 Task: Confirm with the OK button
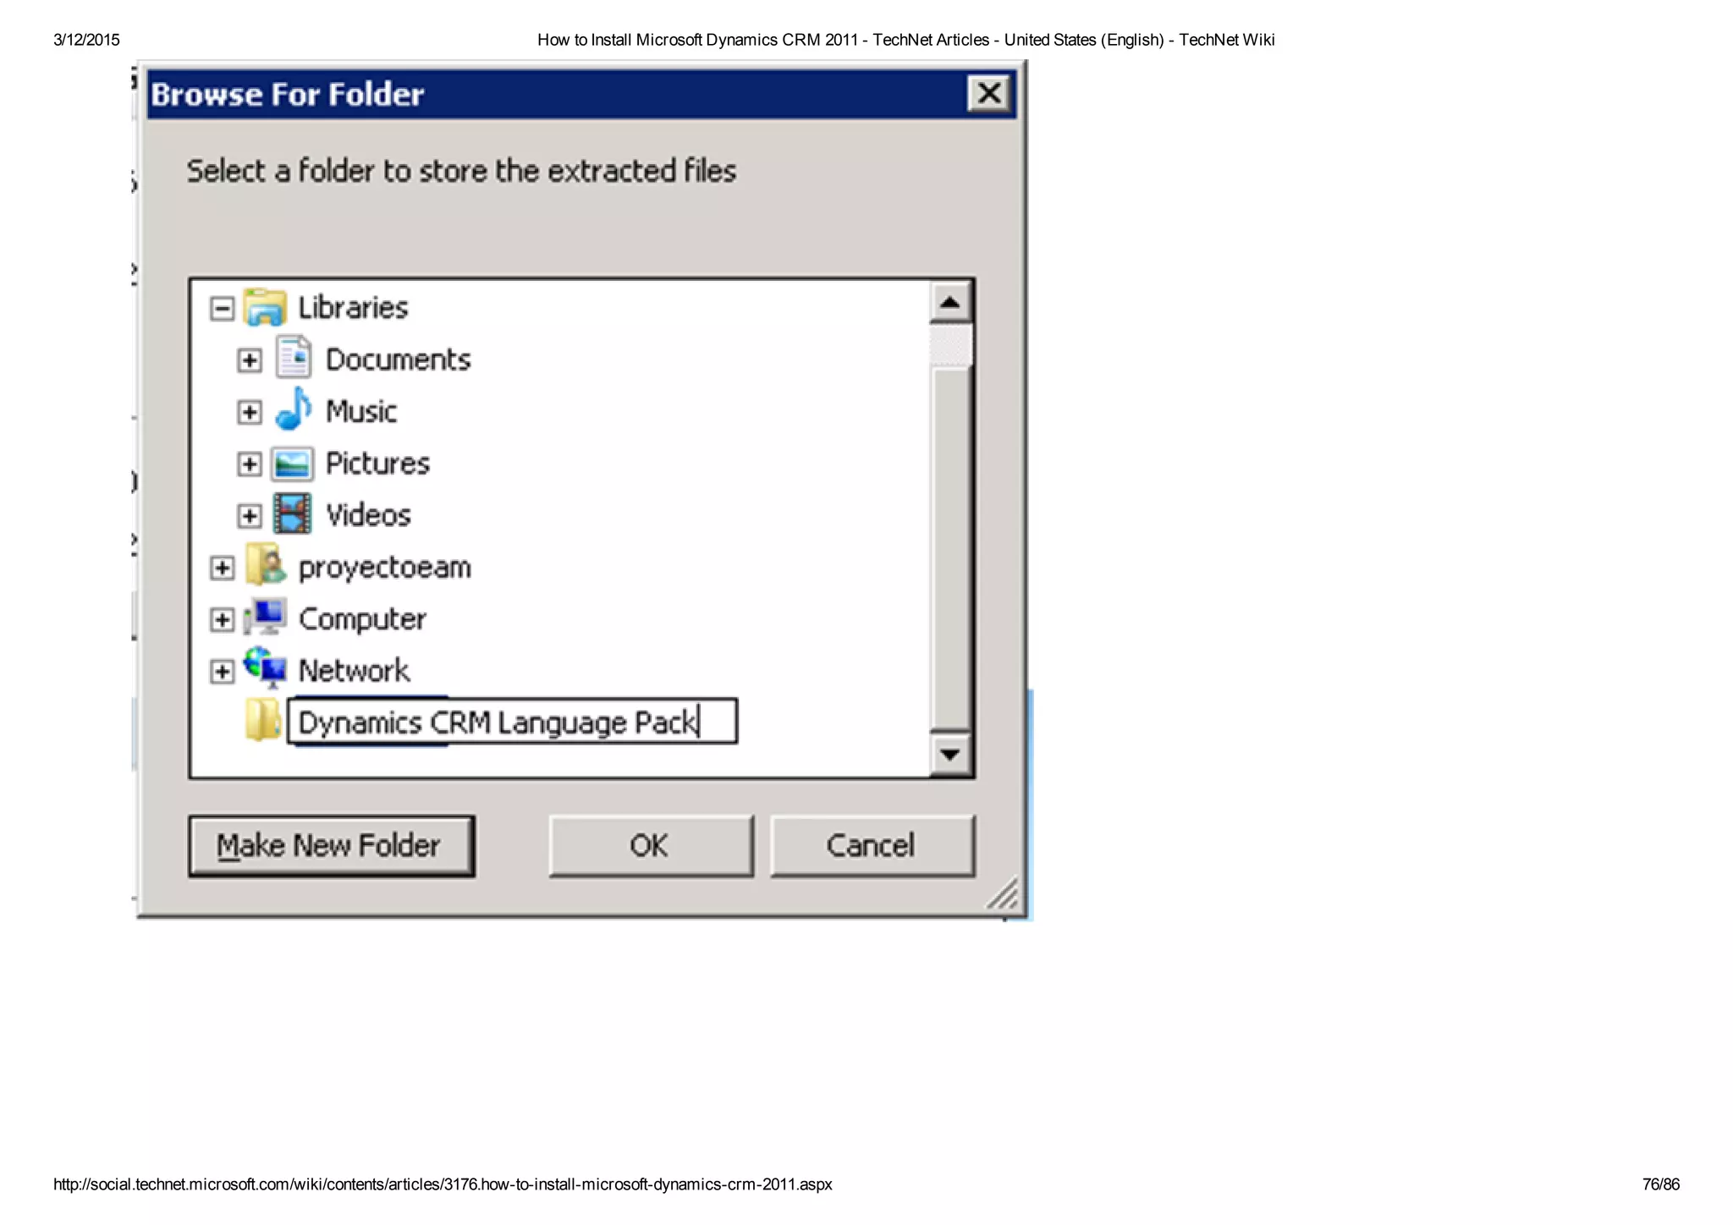650,846
